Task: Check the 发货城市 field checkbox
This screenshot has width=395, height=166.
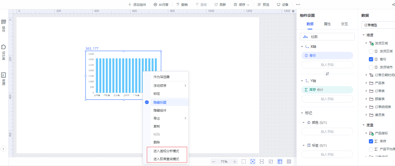Action: [371, 67]
